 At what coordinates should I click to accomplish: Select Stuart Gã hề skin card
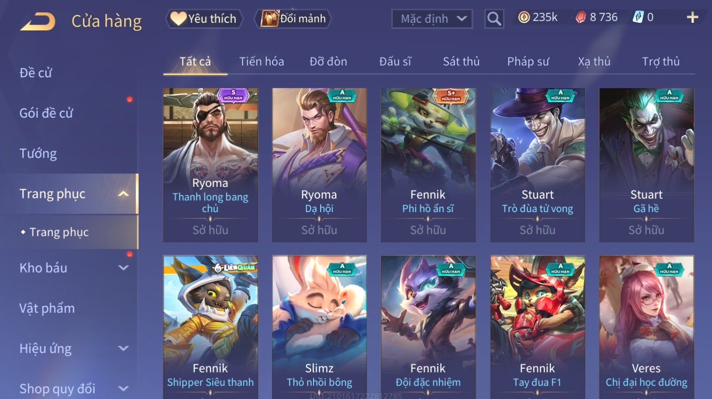[647, 165]
